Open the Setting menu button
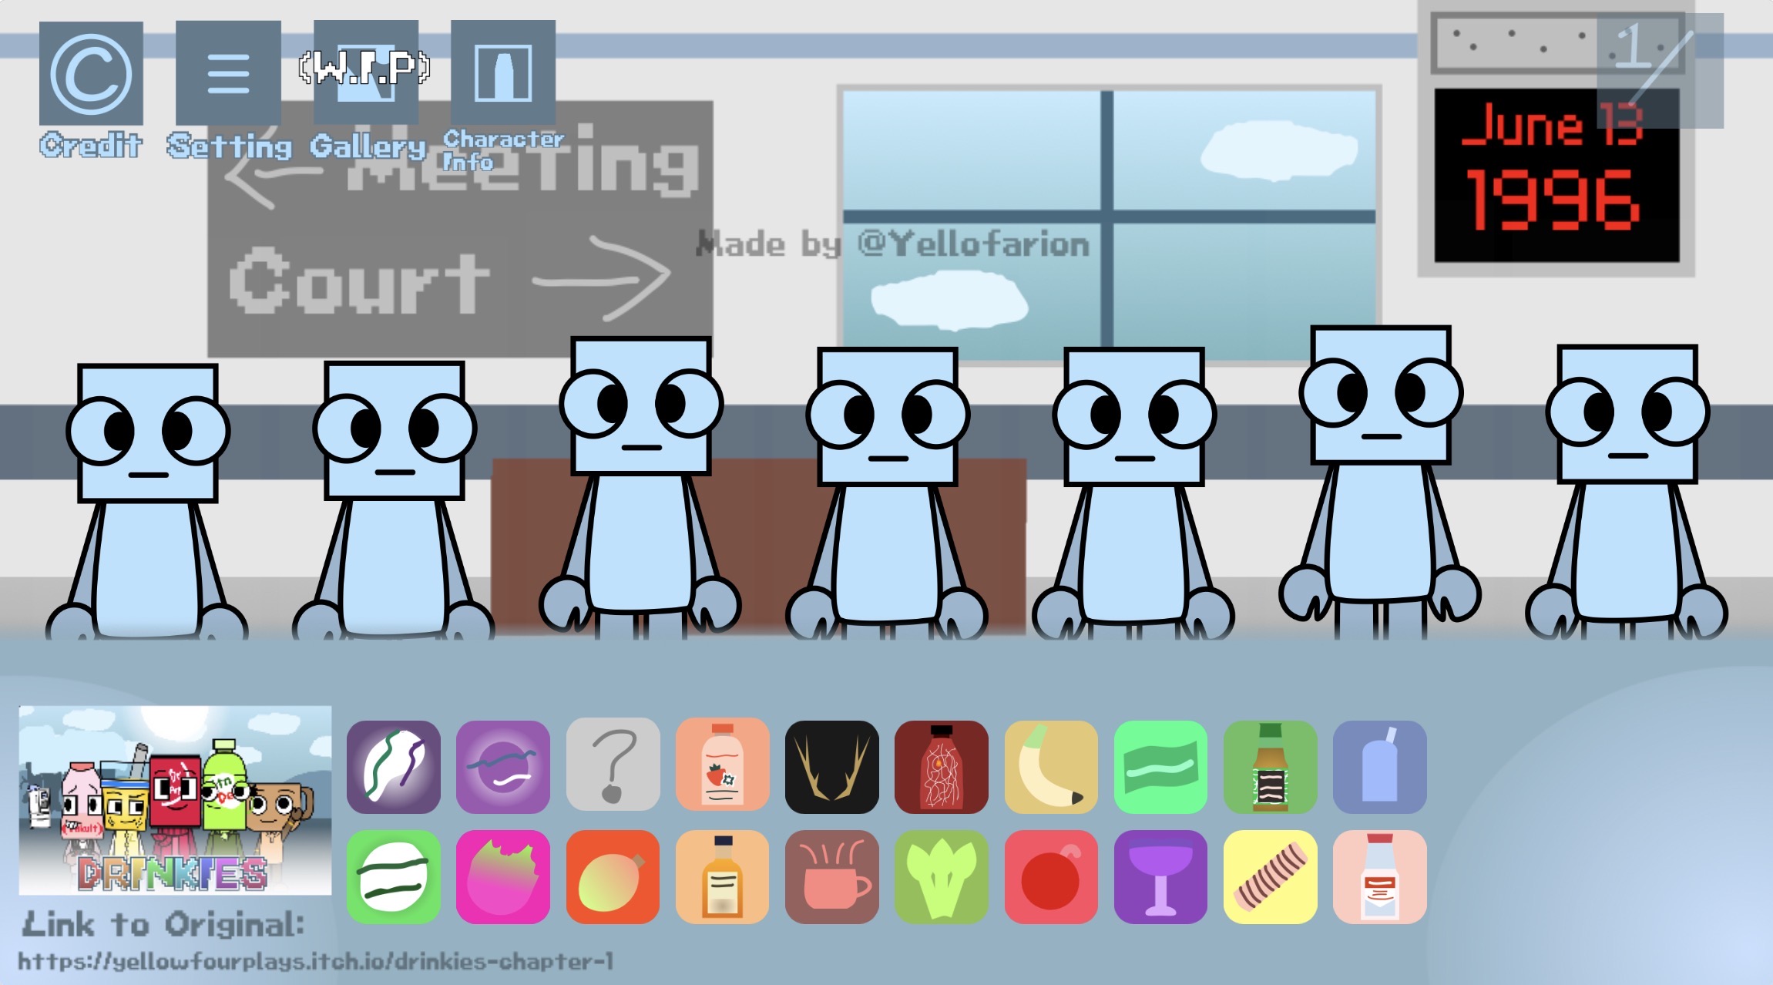Screen dimensions: 1773x985 (228, 73)
